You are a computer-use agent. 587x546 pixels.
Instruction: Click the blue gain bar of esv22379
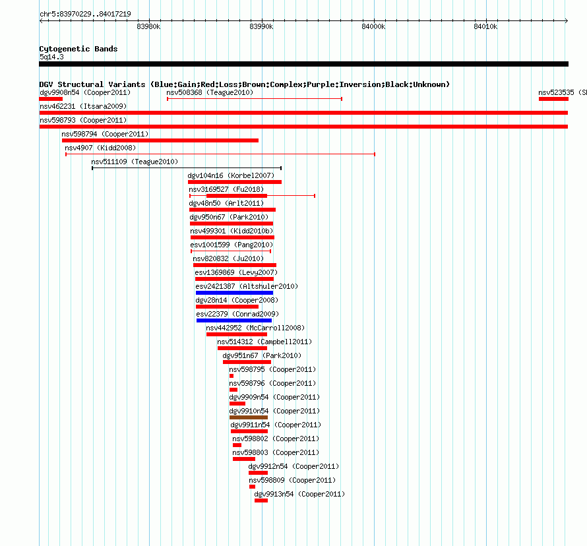(x=234, y=320)
